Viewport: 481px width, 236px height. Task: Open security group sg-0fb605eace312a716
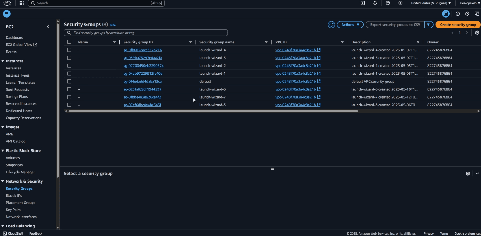(x=143, y=50)
